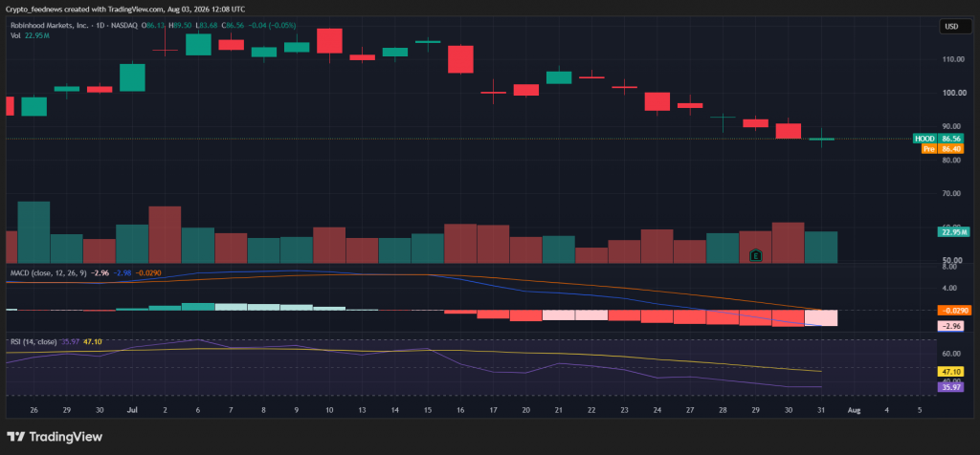Select the MACD (close, 12, 26, 9) legend
Viewport: 980px width, 455px height.
(48, 272)
